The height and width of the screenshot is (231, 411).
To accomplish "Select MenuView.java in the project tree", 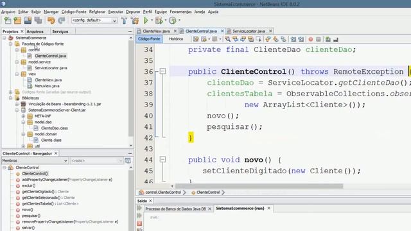I will pos(47,86).
